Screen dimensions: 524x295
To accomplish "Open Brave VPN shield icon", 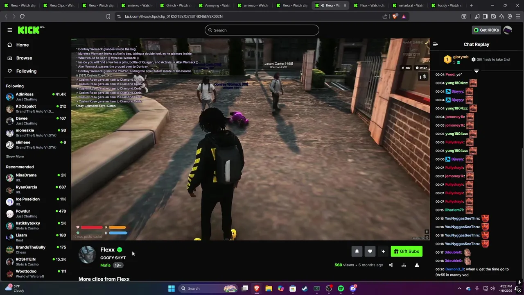I will pyautogui.click(x=510, y=16).
